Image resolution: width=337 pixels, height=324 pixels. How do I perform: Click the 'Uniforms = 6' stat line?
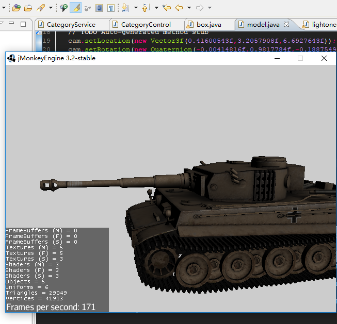click(27, 287)
